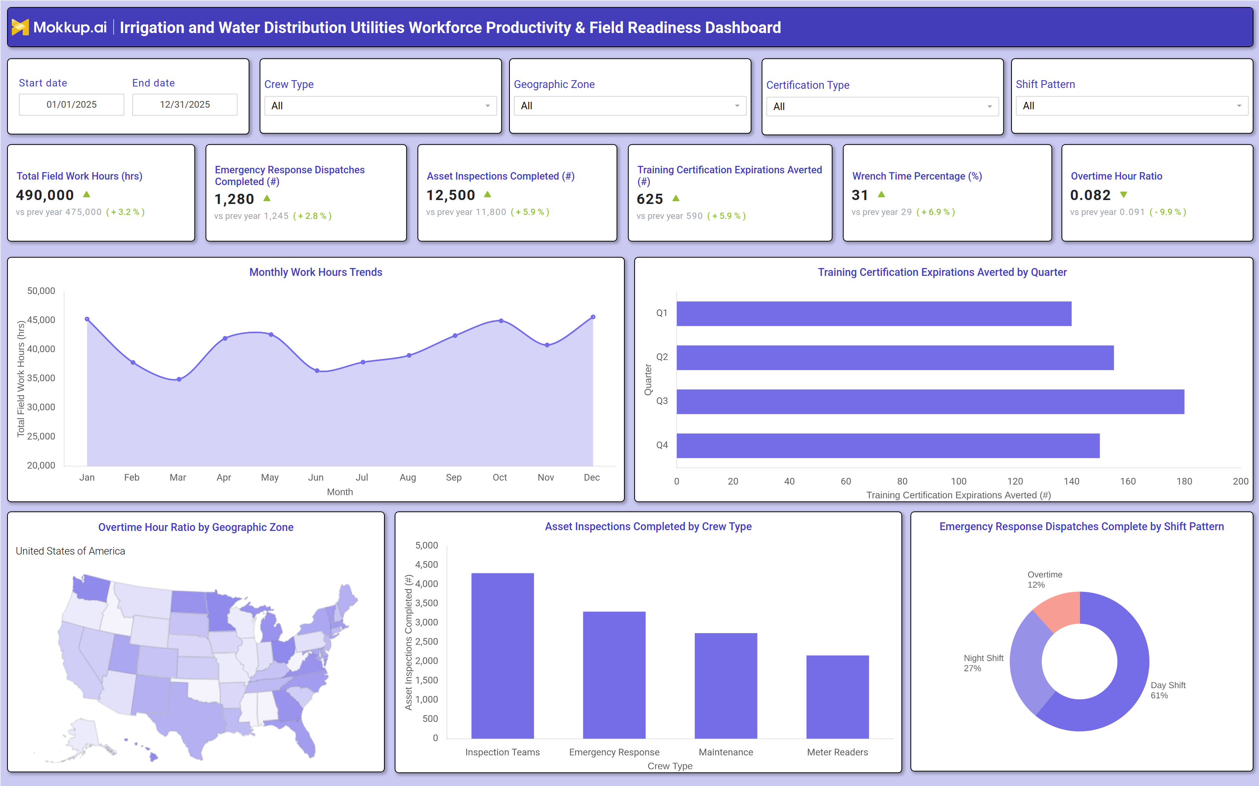Click the Training Certification Expirations KPI up arrow
The image size is (1259, 786).
coord(676,198)
